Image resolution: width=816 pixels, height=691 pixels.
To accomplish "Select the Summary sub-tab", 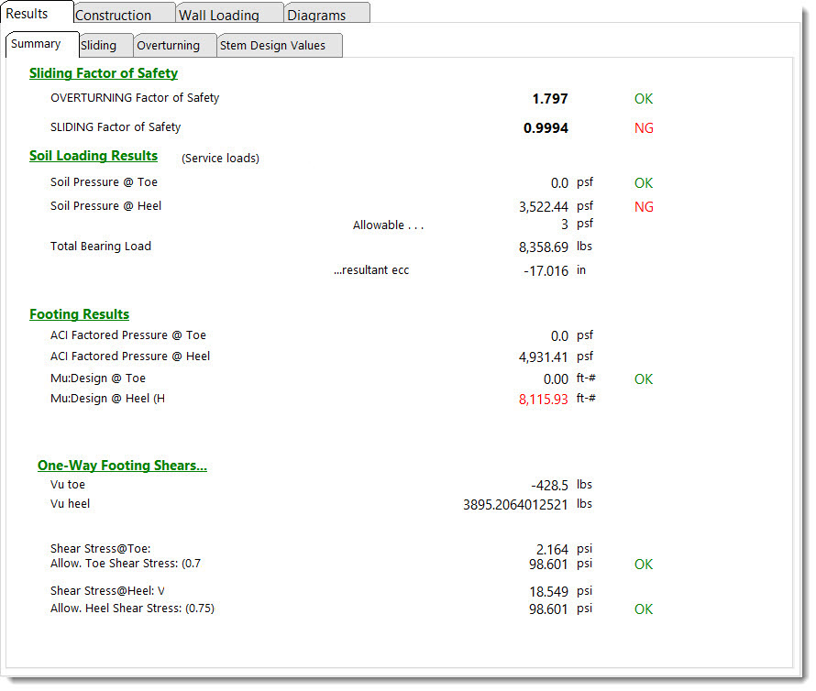I will coord(36,44).
